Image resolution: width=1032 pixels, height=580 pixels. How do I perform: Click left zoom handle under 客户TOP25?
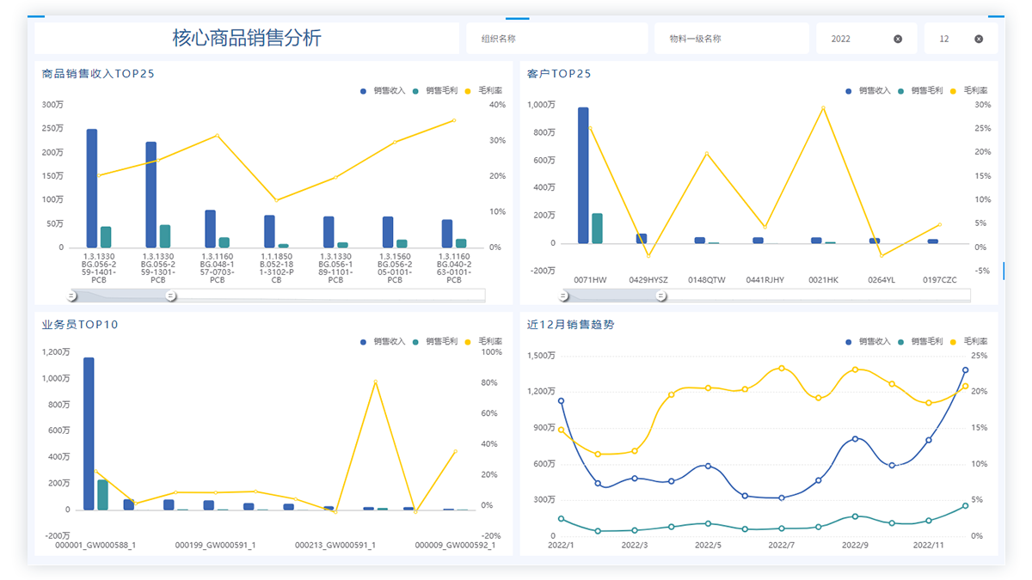pos(563,296)
